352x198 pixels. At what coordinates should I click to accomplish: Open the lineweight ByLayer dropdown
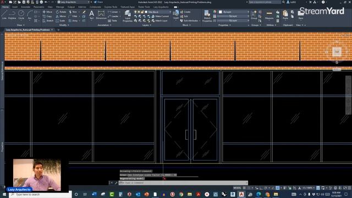pos(233,16)
